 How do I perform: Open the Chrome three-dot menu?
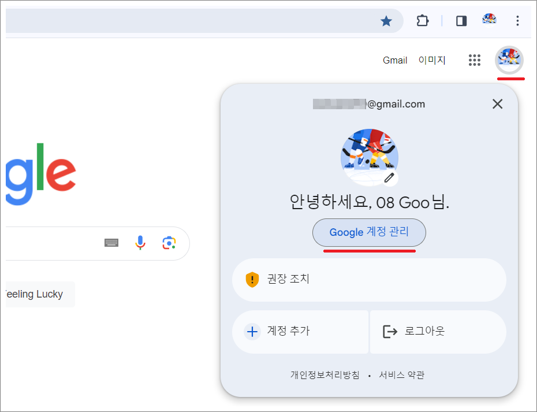pos(517,21)
